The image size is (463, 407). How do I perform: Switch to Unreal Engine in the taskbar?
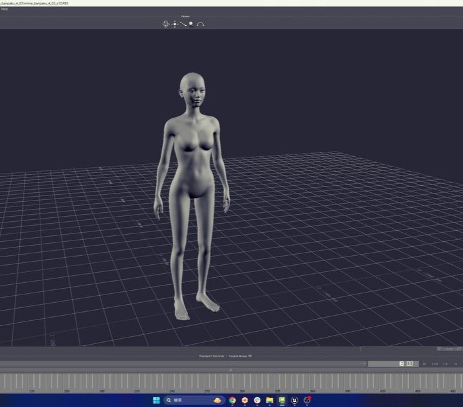pos(295,400)
